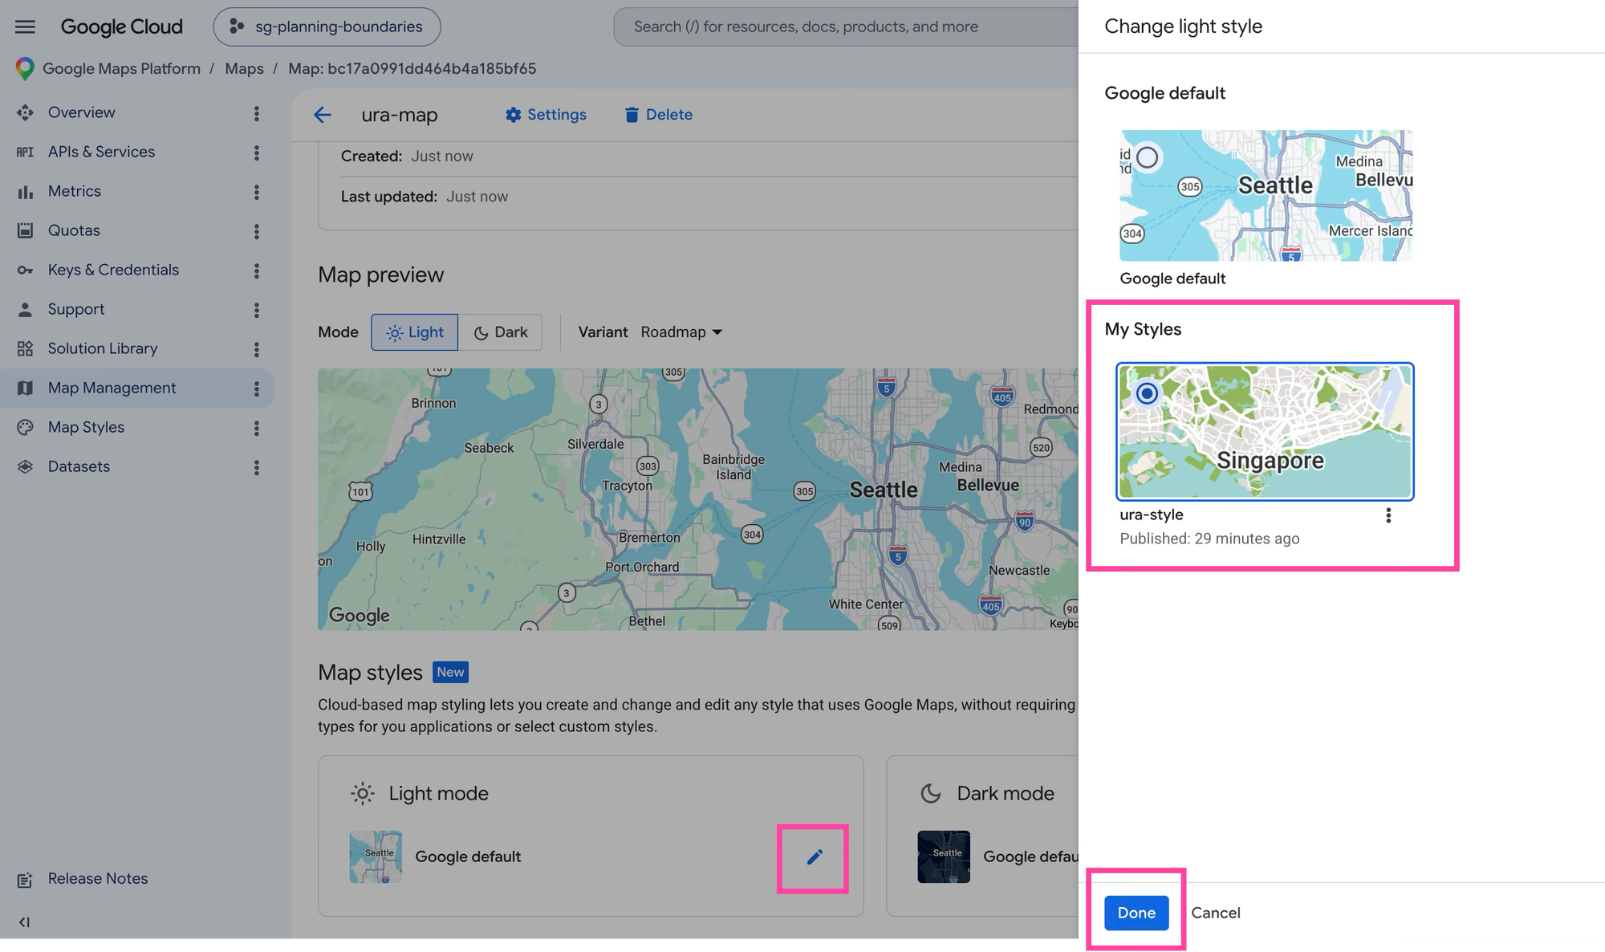1605x952 pixels.
Task: Click the Support person icon
Action: coord(25,309)
